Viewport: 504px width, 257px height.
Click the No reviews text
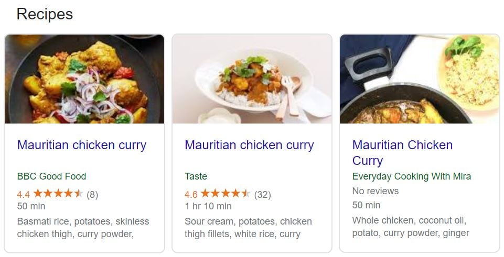(376, 191)
